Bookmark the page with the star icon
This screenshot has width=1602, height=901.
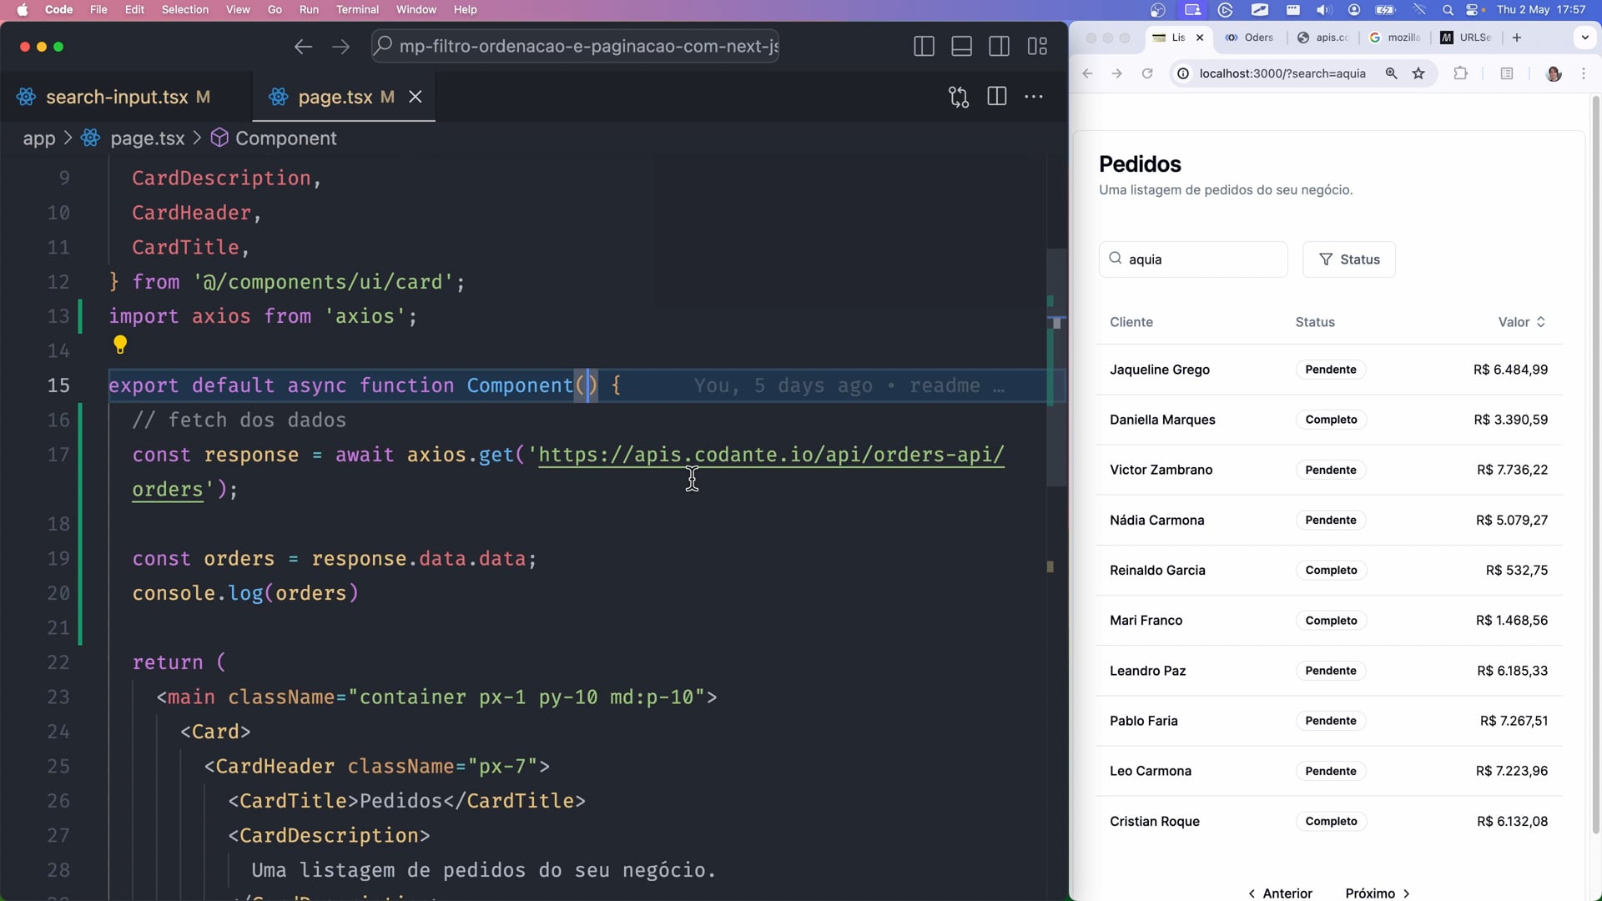click(x=1418, y=73)
